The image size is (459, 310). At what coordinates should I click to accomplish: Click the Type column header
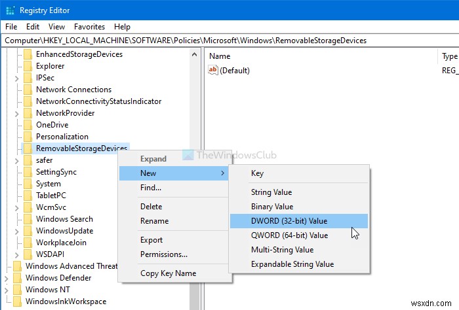(x=449, y=56)
